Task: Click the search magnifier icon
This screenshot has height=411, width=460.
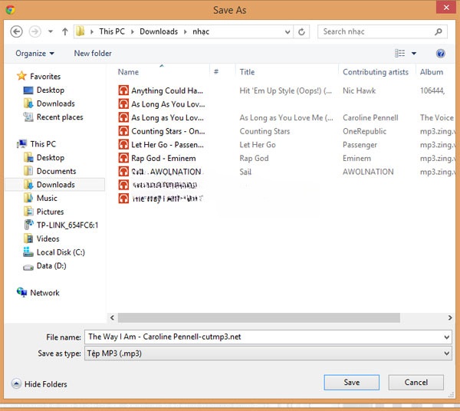Action: [439, 31]
